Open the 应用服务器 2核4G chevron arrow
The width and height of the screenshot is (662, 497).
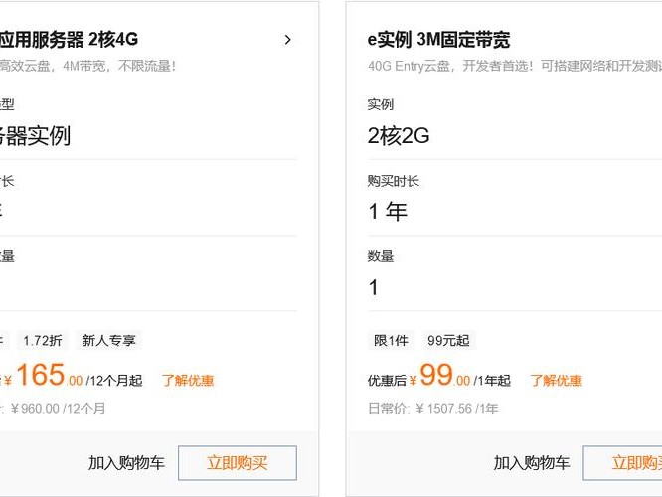[x=288, y=40]
